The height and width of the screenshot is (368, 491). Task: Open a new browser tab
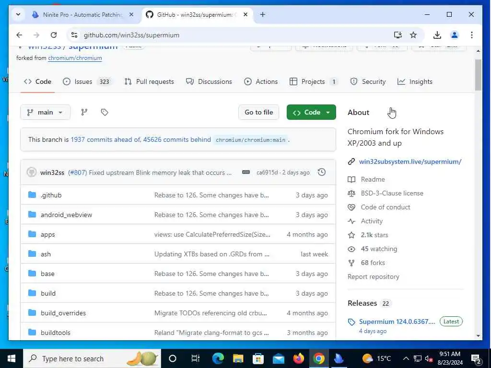pyautogui.click(x=263, y=14)
